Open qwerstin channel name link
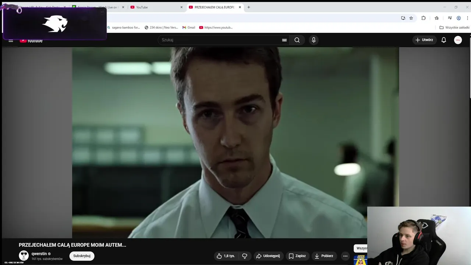Viewport: 471px width, 265px height. tap(39, 254)
